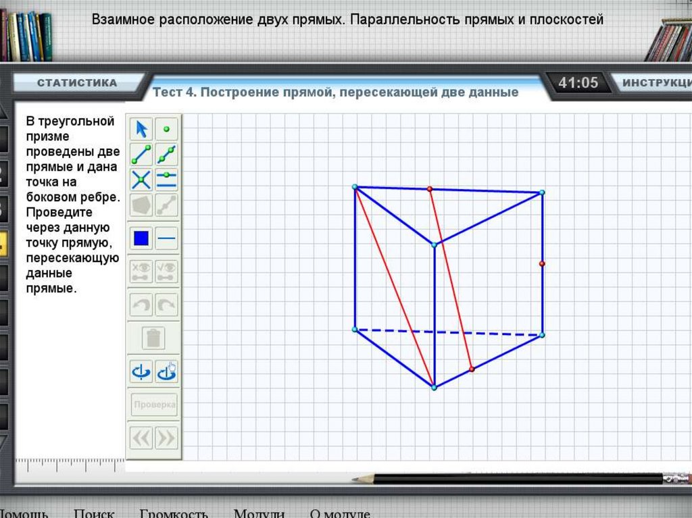Click the blue color swatch

point(141,238)
